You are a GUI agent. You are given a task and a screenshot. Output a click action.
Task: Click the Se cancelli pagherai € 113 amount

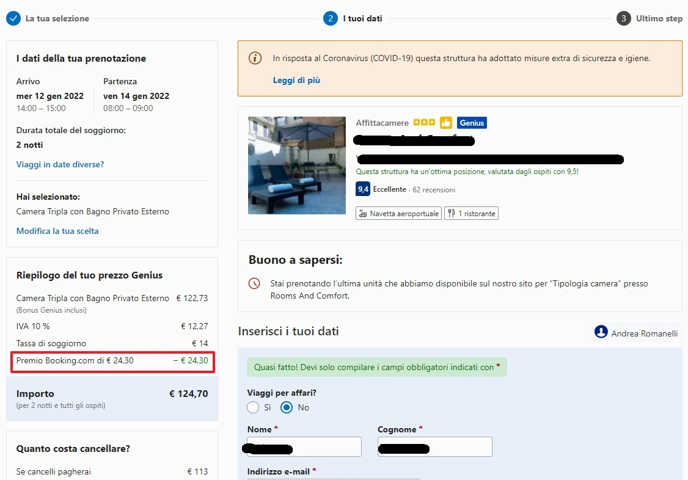tap(197, 471)
